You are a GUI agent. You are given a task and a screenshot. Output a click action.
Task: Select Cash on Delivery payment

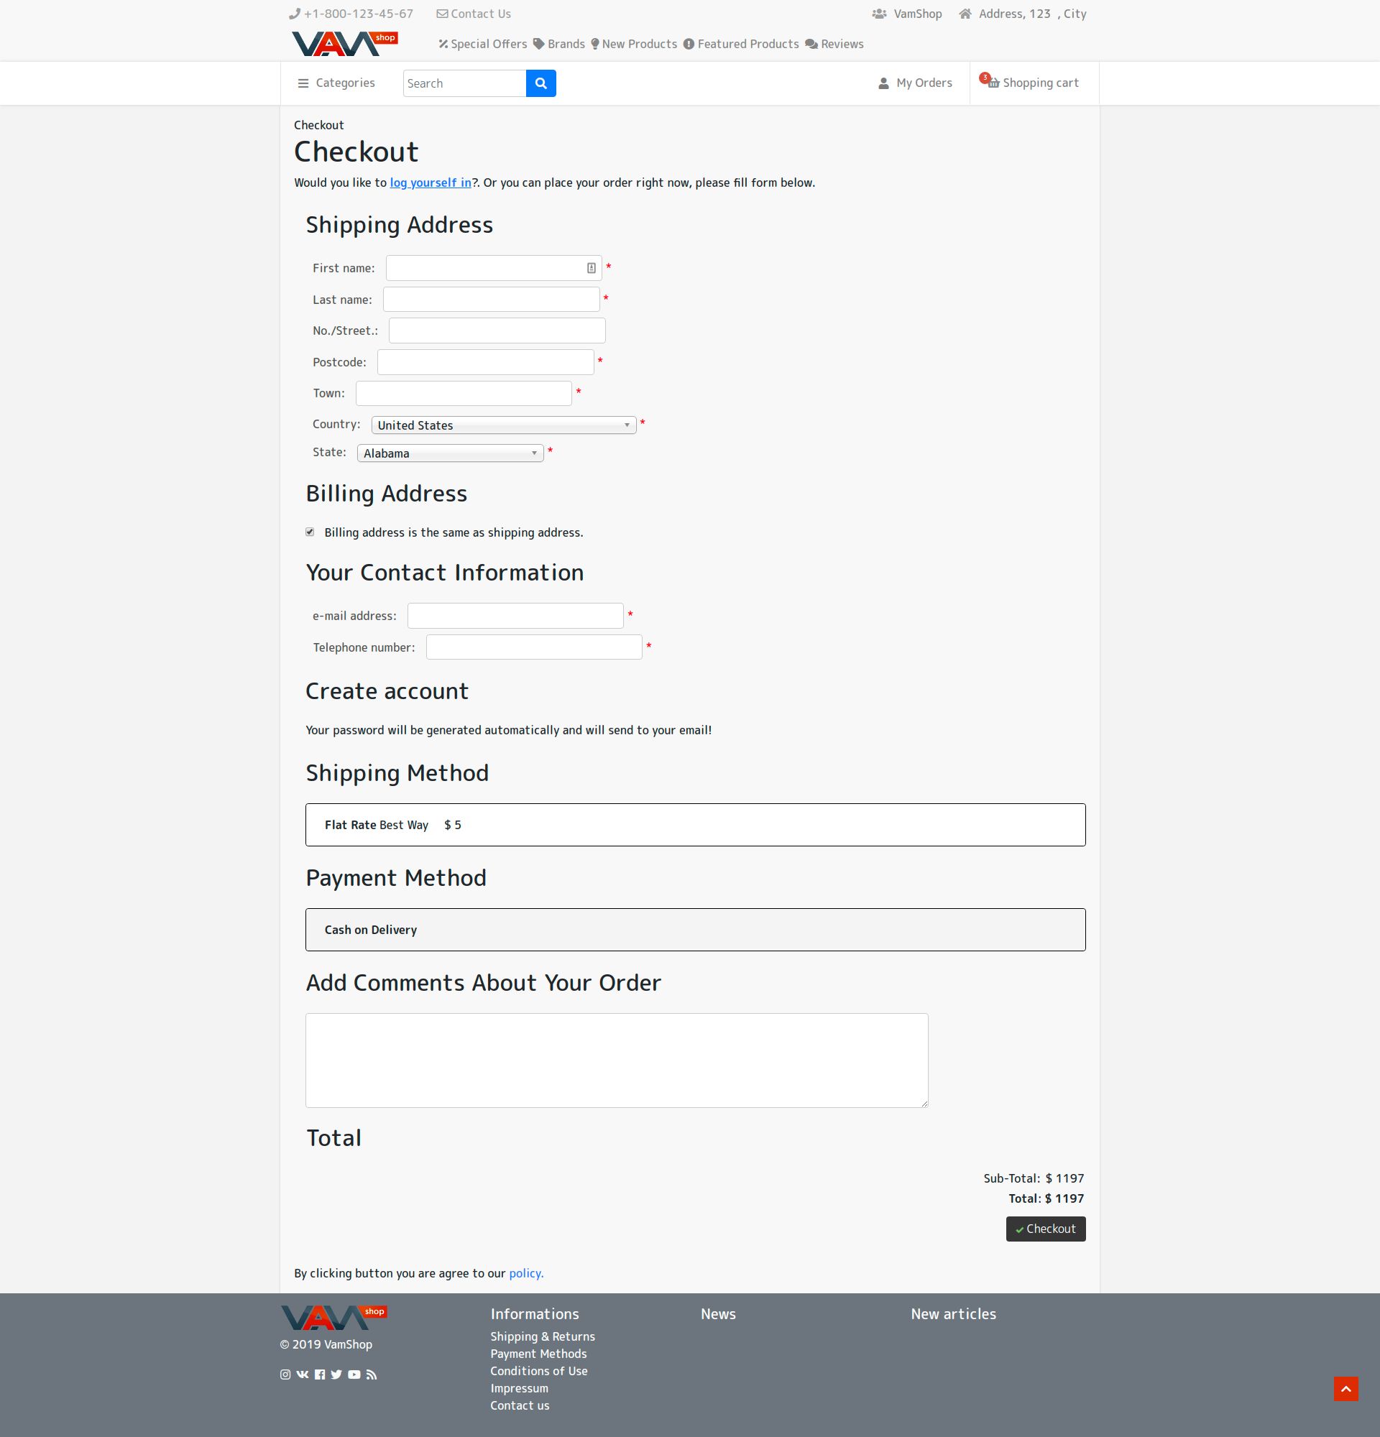pyautogui.click(x=694, y=930)
